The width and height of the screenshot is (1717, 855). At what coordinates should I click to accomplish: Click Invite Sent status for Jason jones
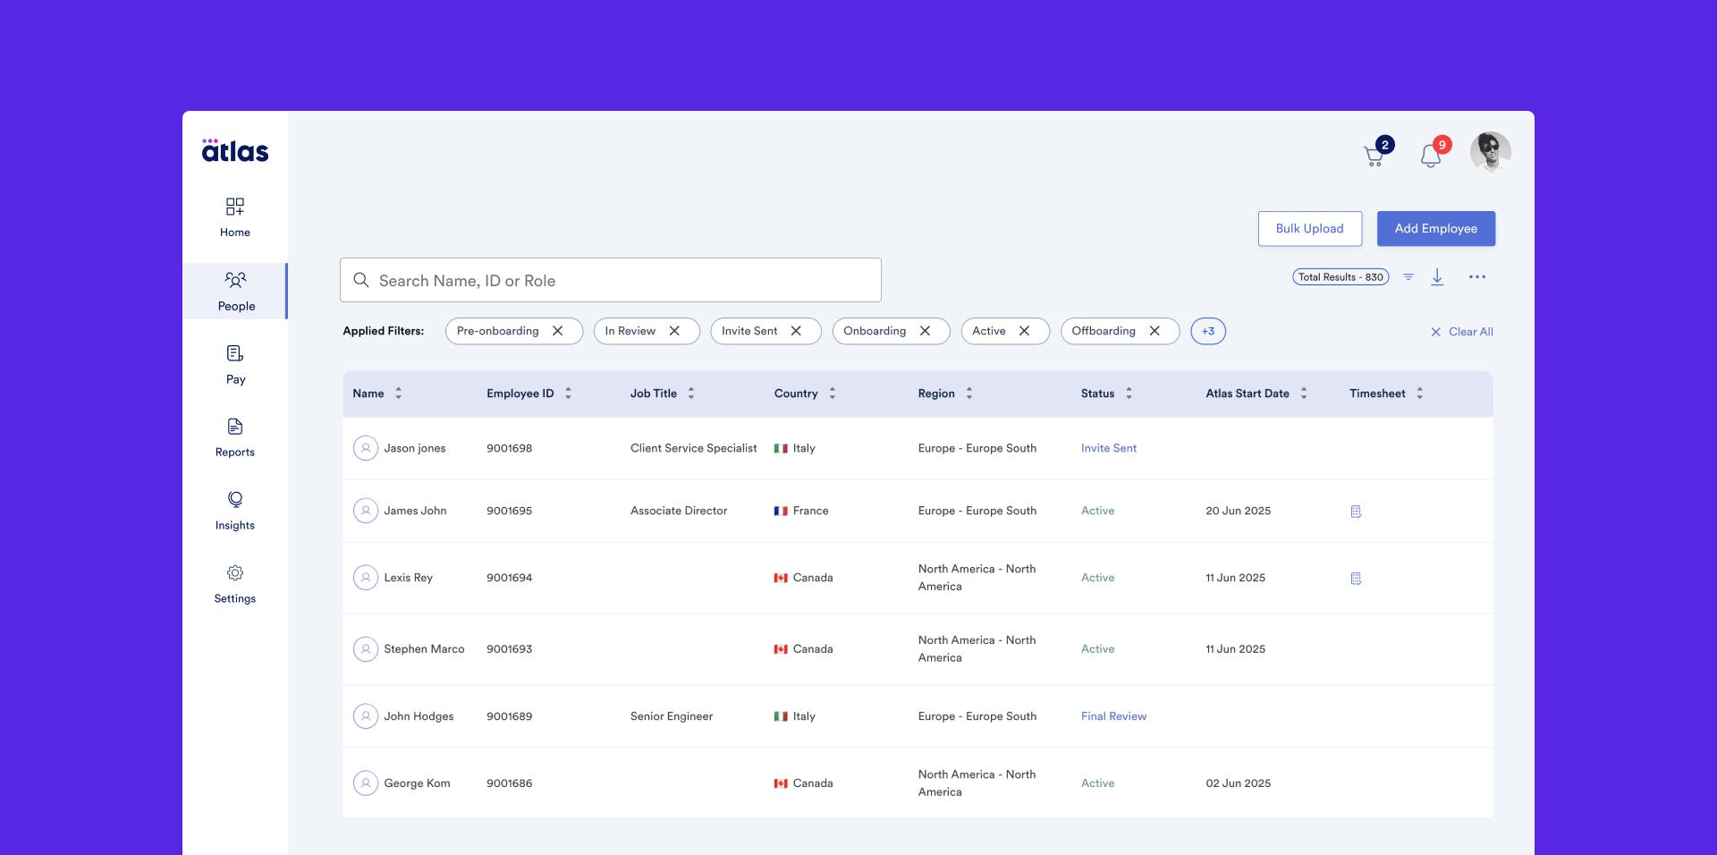(1109, 448)
